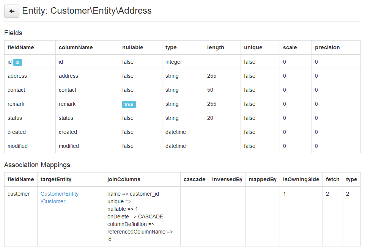Click the back arrow button
Screen dimensions: 365x251
(12, 11)
